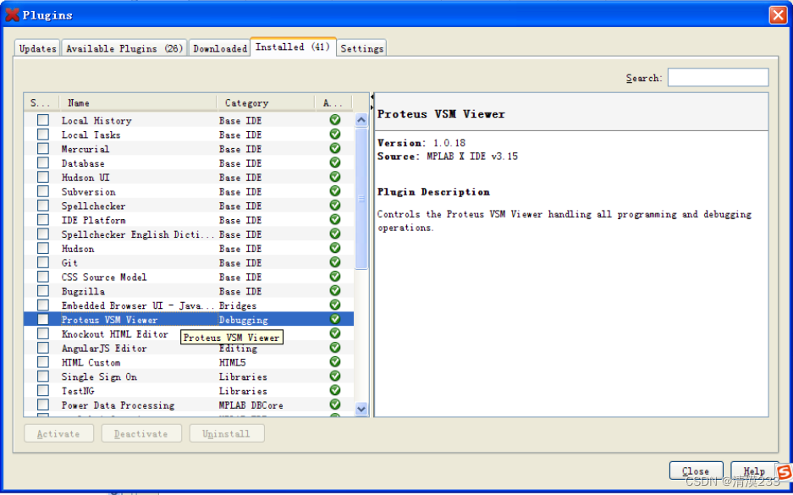
Task: Select the Single Sign On row
Action: click(189, 377)
